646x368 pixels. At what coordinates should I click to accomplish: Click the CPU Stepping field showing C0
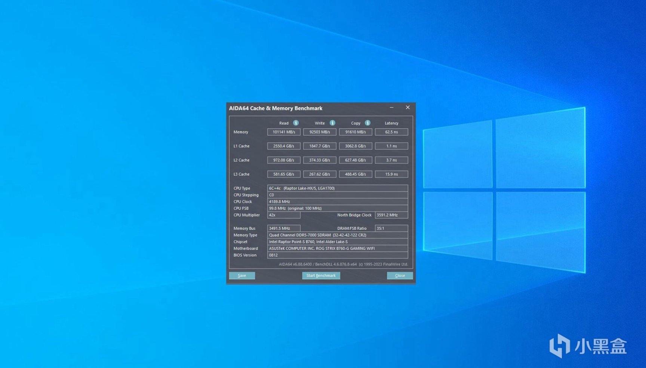pos(338,195)
